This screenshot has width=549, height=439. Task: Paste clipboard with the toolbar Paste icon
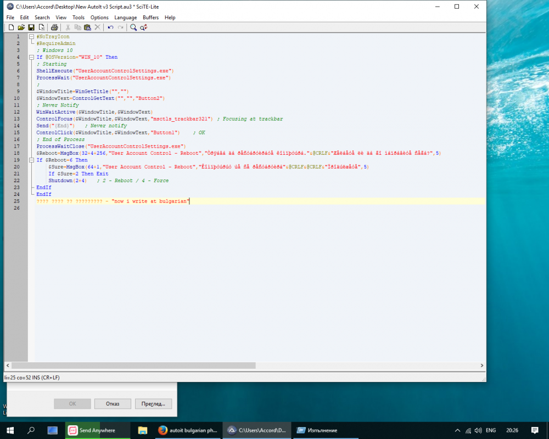click(x=87, y=27)
